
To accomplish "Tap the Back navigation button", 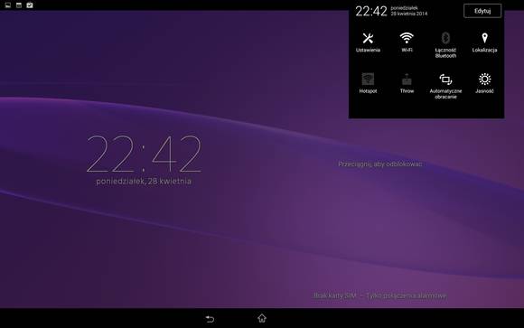I will pyautogui.click(x=210, y=319).
